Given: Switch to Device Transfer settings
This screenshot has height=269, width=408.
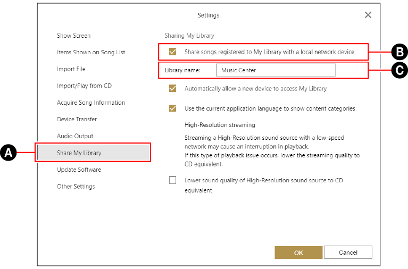Looking at the screenshot, I should (77, 119).
